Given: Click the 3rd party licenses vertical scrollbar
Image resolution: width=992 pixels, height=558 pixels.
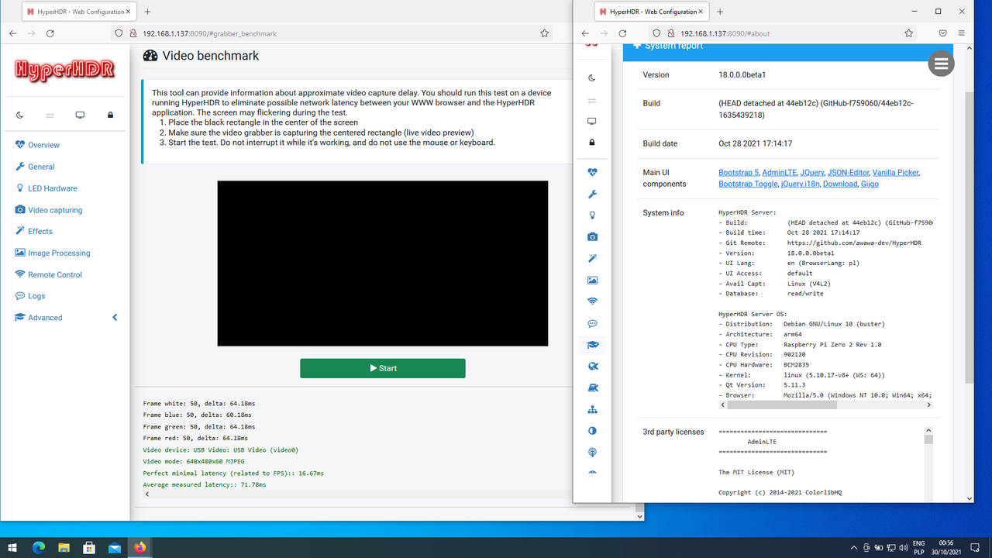Looking at the screenshot, I should [x=928, y=439].
